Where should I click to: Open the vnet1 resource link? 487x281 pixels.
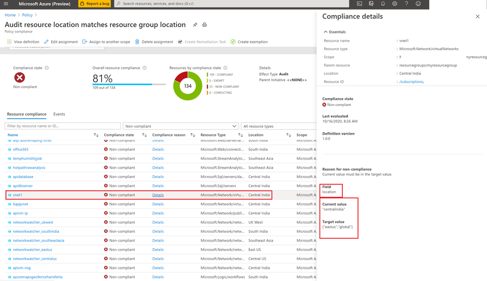pyautogui.click(x=18, y=195)
